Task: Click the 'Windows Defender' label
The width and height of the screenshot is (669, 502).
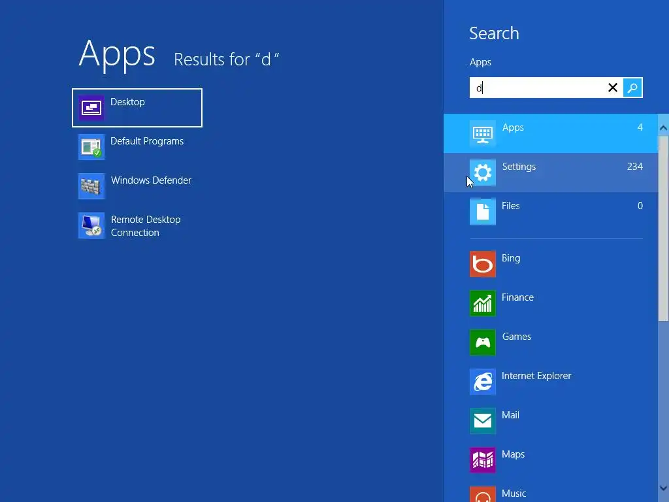Action: [151, 180]
